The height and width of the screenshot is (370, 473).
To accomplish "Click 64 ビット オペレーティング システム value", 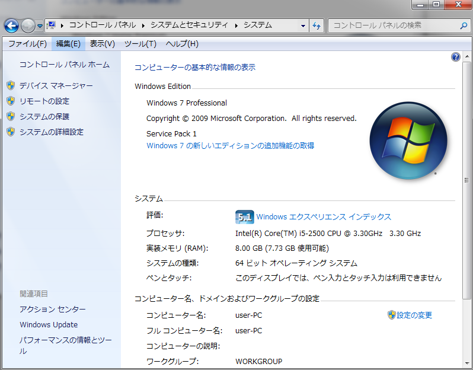I will click(x=296, y=263).
